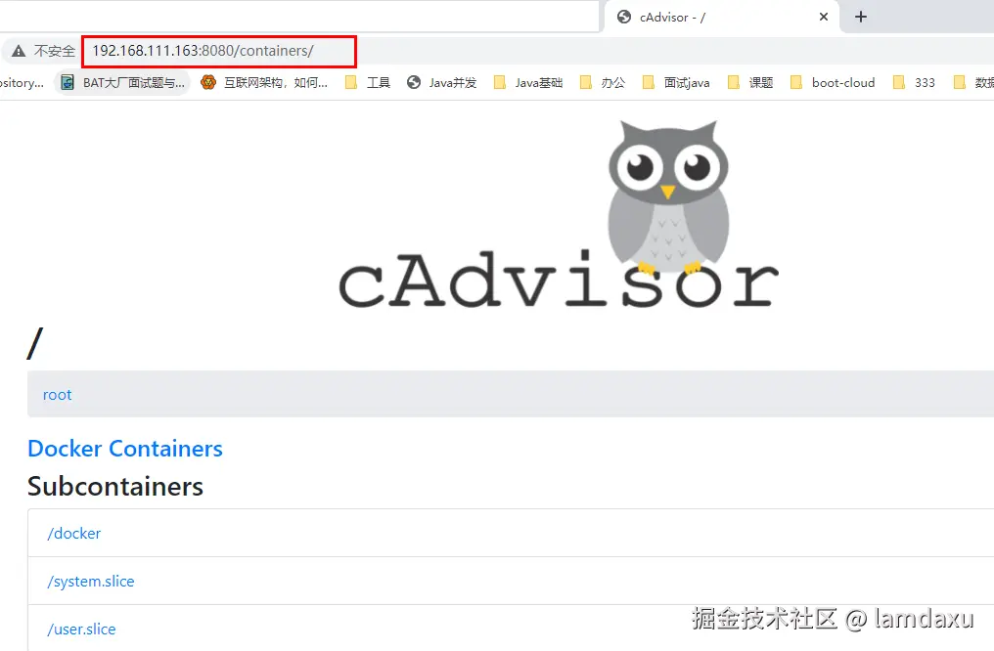Open the Java基础 bookmark folder

click(x=528, y=83)
